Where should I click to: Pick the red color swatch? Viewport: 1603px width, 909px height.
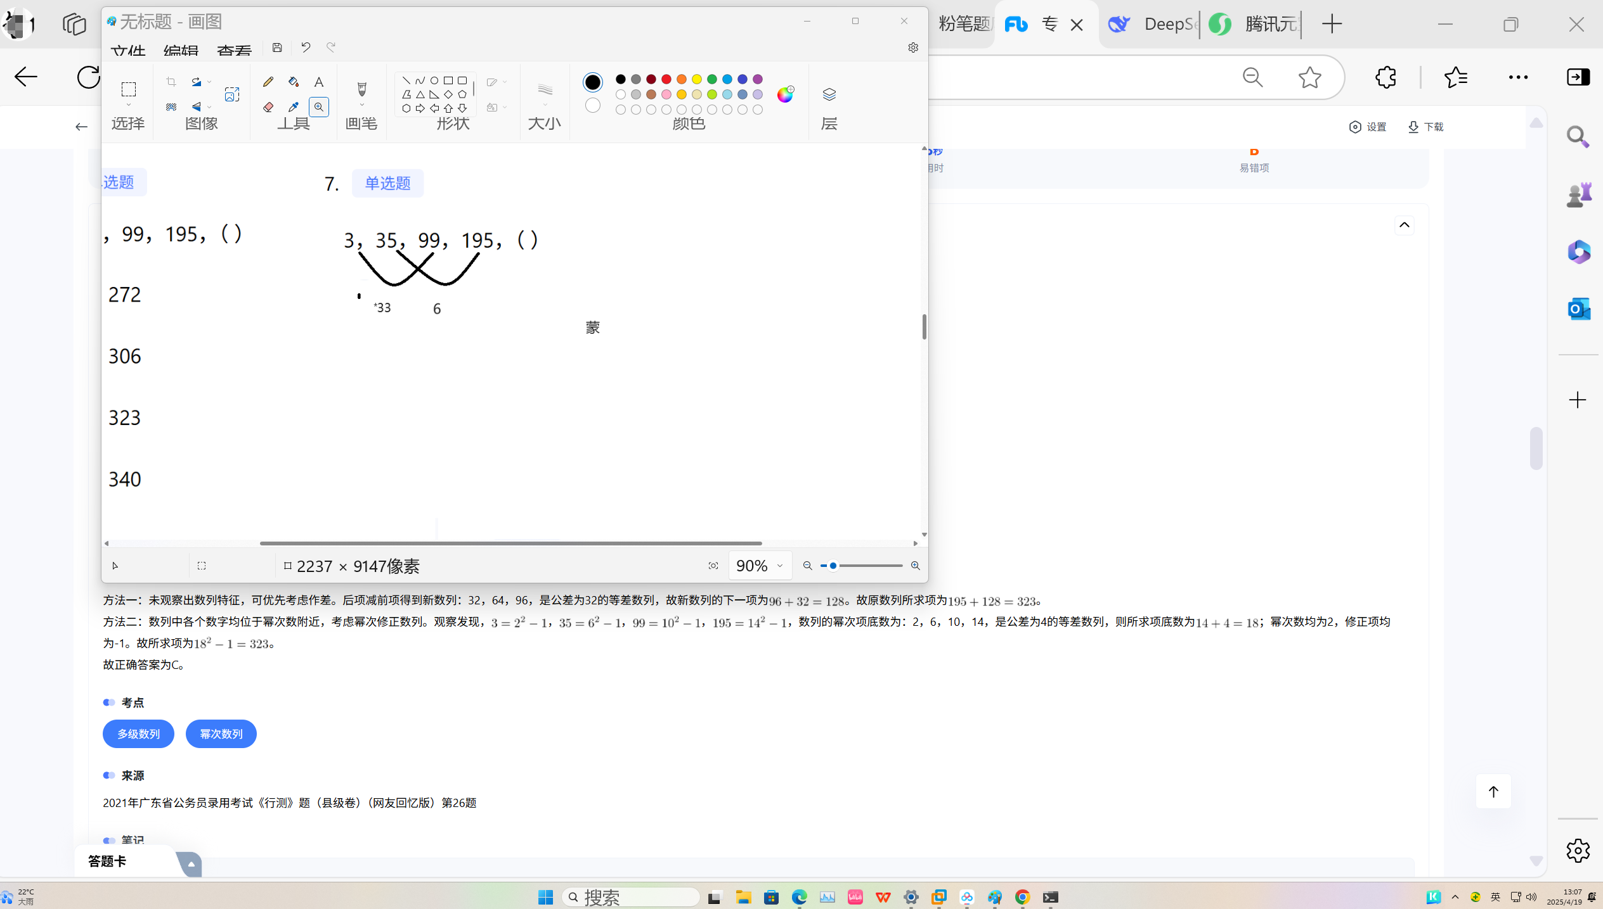(666, 79)
